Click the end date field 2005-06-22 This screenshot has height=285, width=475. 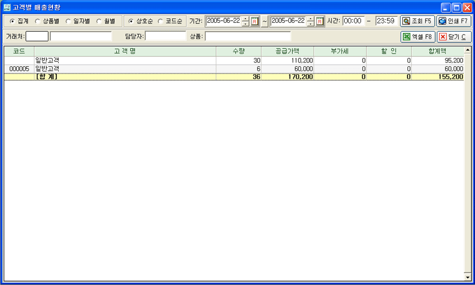(288, 21)
